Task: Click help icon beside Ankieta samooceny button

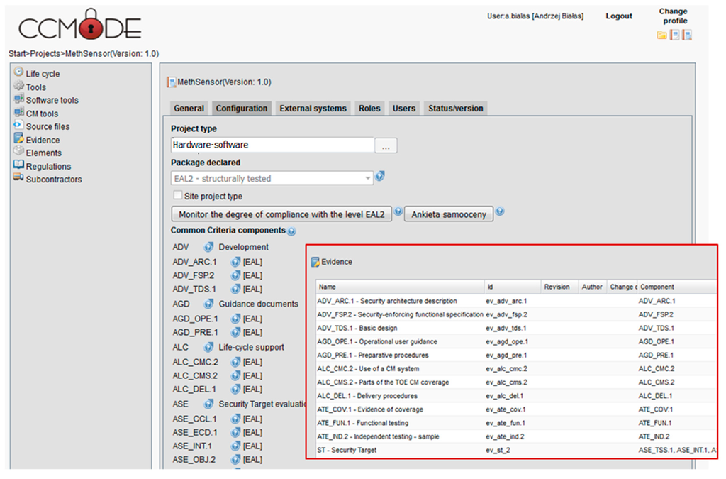Action: tap(500, 212)
